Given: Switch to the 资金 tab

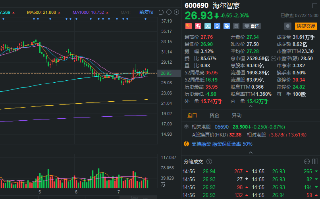Looking at the screenshot, I should point(214,116).
